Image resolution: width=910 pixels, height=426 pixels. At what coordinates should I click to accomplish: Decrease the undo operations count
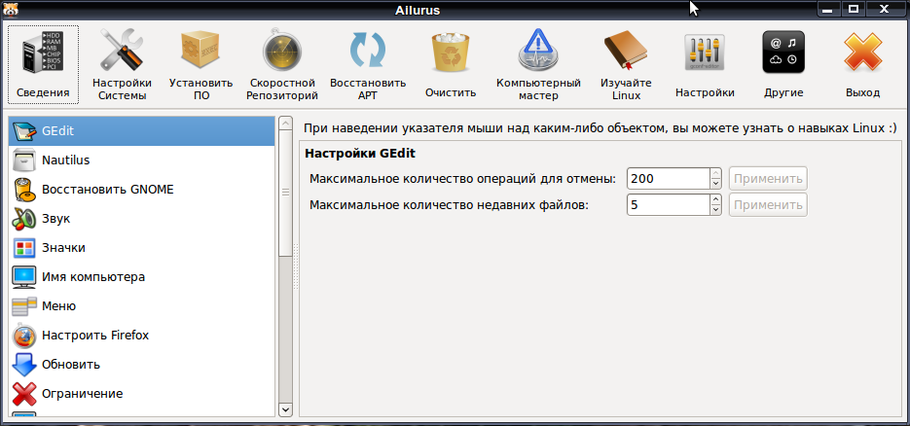(716, 184)
